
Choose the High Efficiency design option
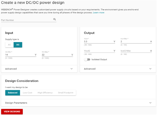(x=45, y=93)
